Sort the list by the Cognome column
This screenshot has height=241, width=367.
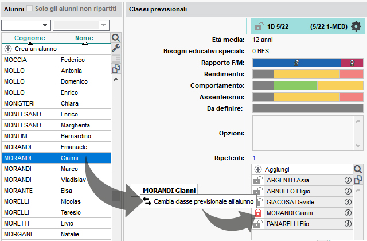tap(30, 38)
